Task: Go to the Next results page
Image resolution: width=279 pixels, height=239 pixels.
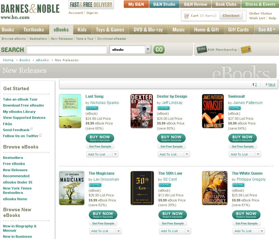Action: 272,85
